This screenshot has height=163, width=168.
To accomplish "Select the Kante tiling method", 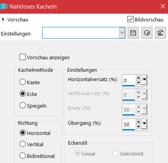I will click(x=23, y=82).
